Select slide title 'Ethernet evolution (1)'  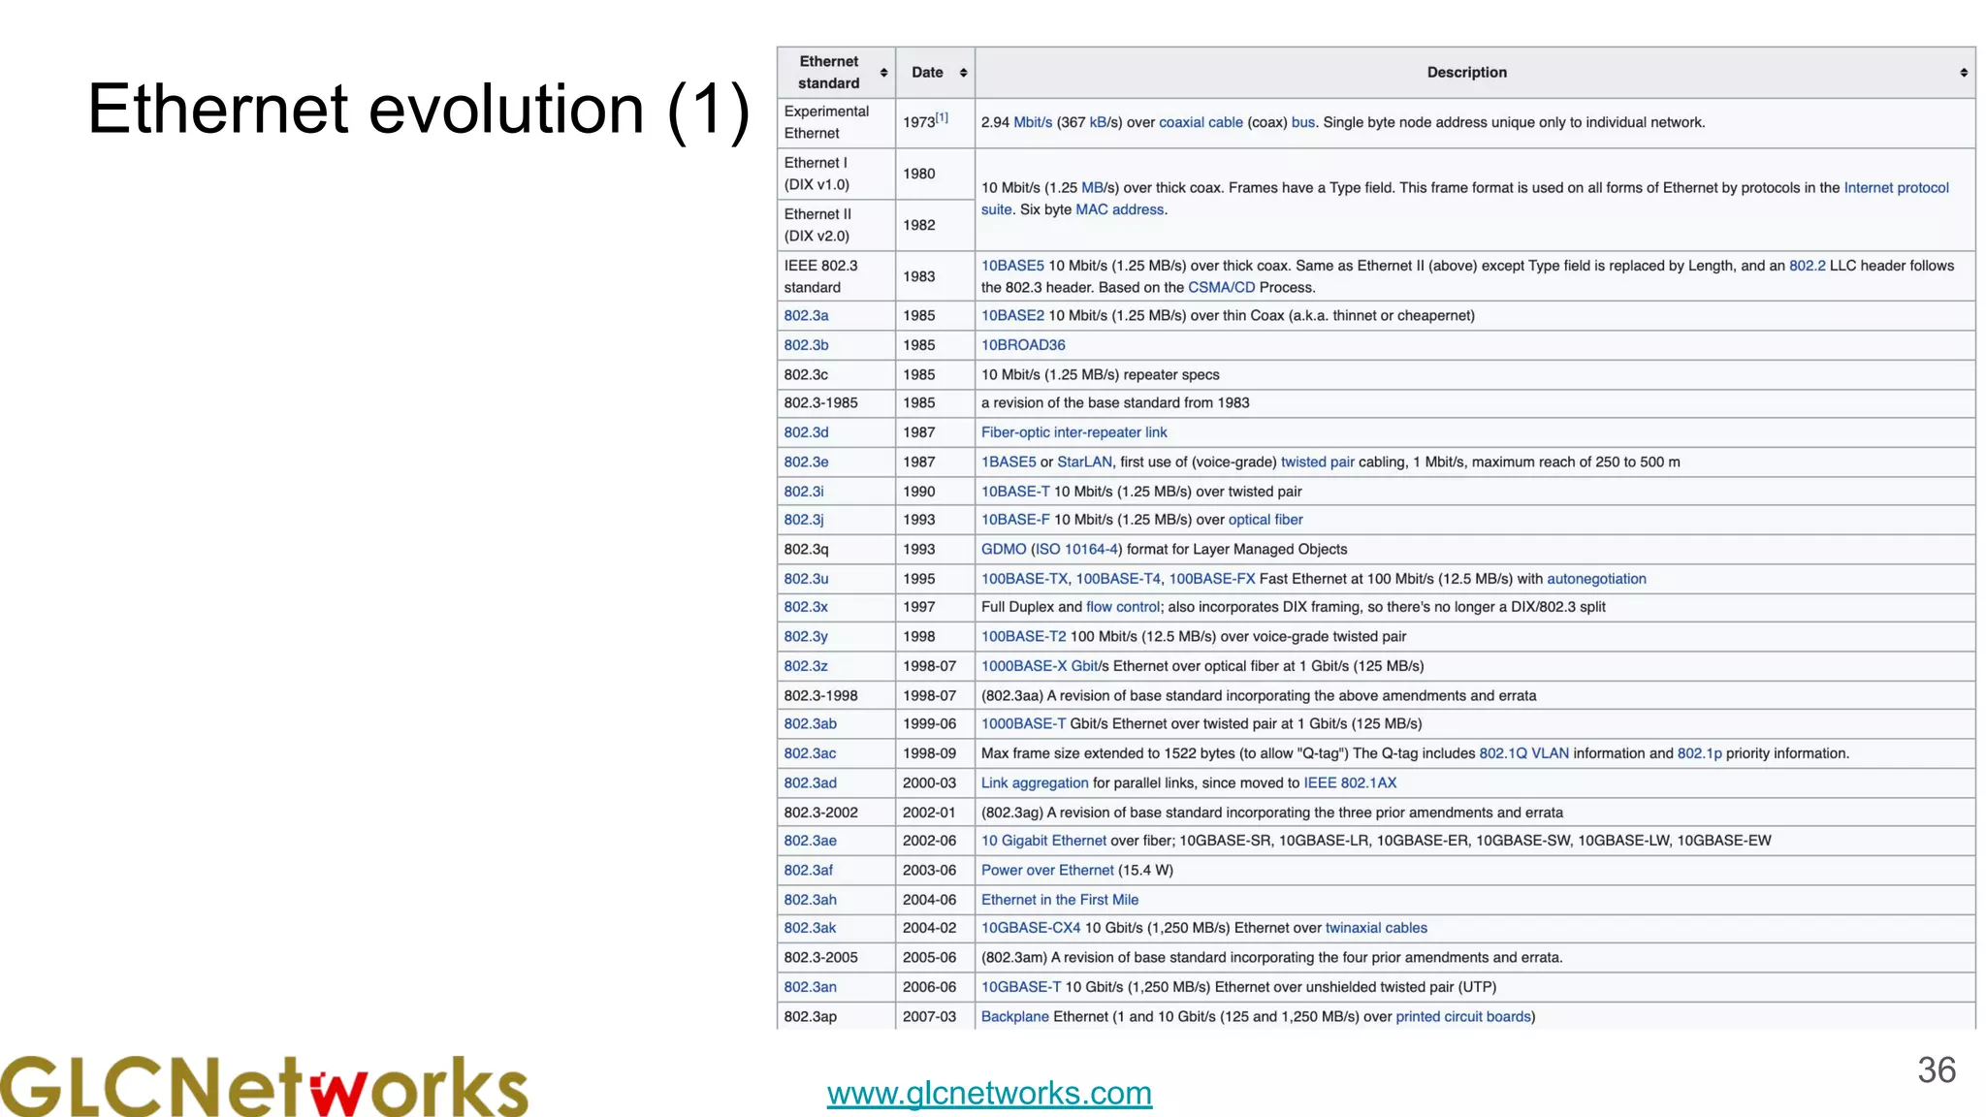point(419,109)
